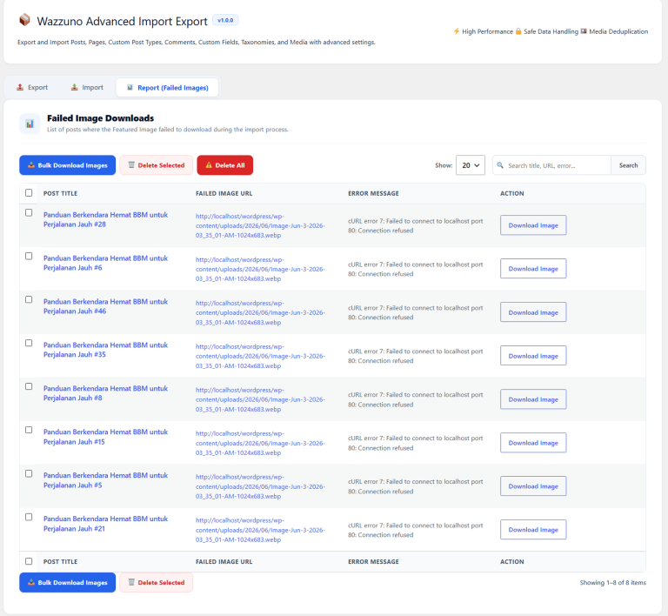Select checkbox for Perjalanan Jauh #15 row
This screenshot has height=616, width=668.
pos(29,430)
